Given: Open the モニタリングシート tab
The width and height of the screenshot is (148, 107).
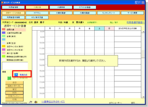Looking at the screenshot, I should point(108,13).
